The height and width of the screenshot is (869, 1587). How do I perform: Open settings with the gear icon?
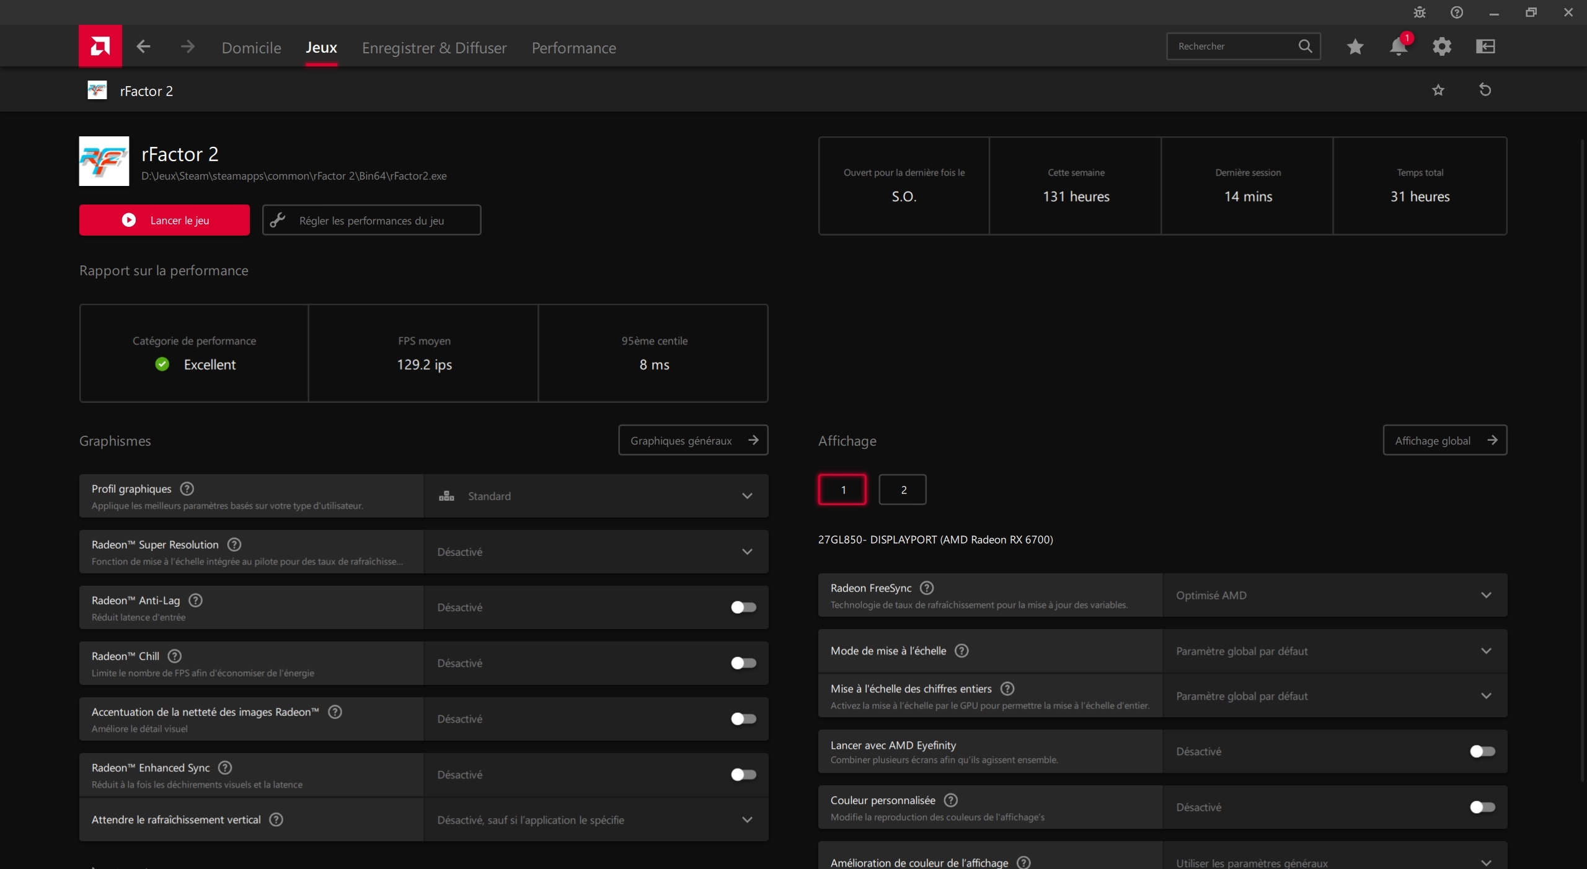coord(1442,46)
